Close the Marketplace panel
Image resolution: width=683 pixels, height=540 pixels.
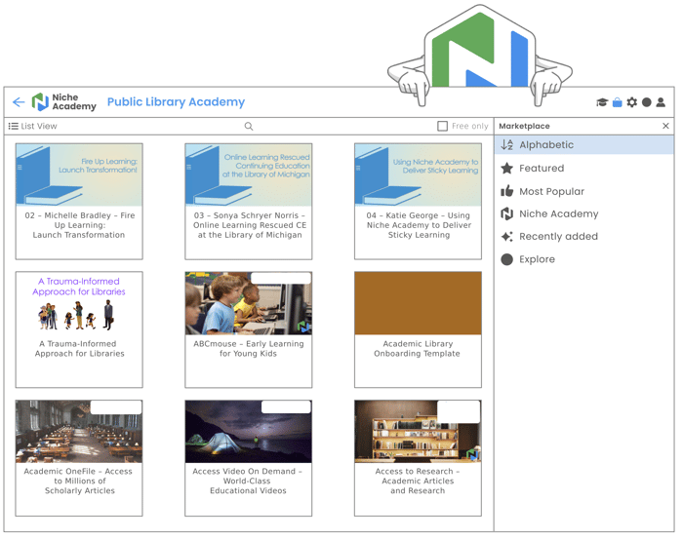665,126
